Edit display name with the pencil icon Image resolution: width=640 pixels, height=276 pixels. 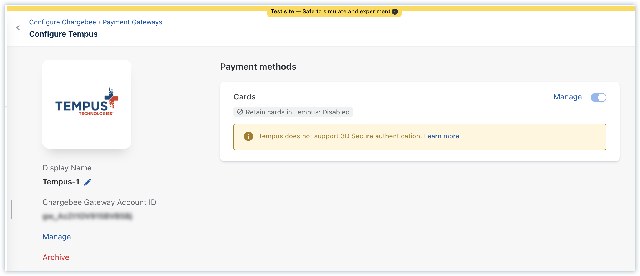pos(87,182)
